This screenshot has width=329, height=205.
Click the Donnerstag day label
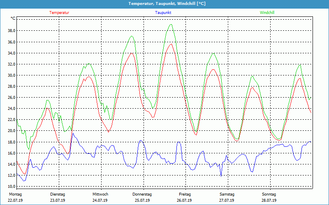[x=142, y=194]
